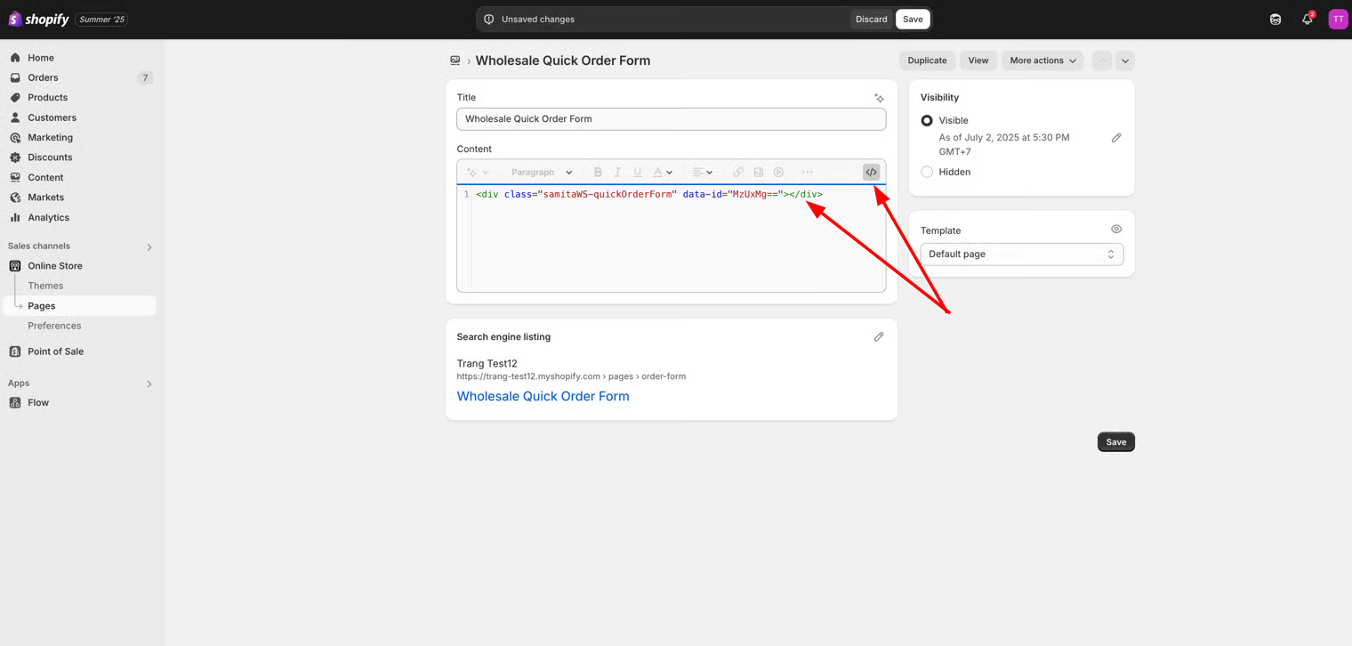Expand the More actions dropdown
The width and height of the screenshot is (1352, 646).
tap(1042, 61)
